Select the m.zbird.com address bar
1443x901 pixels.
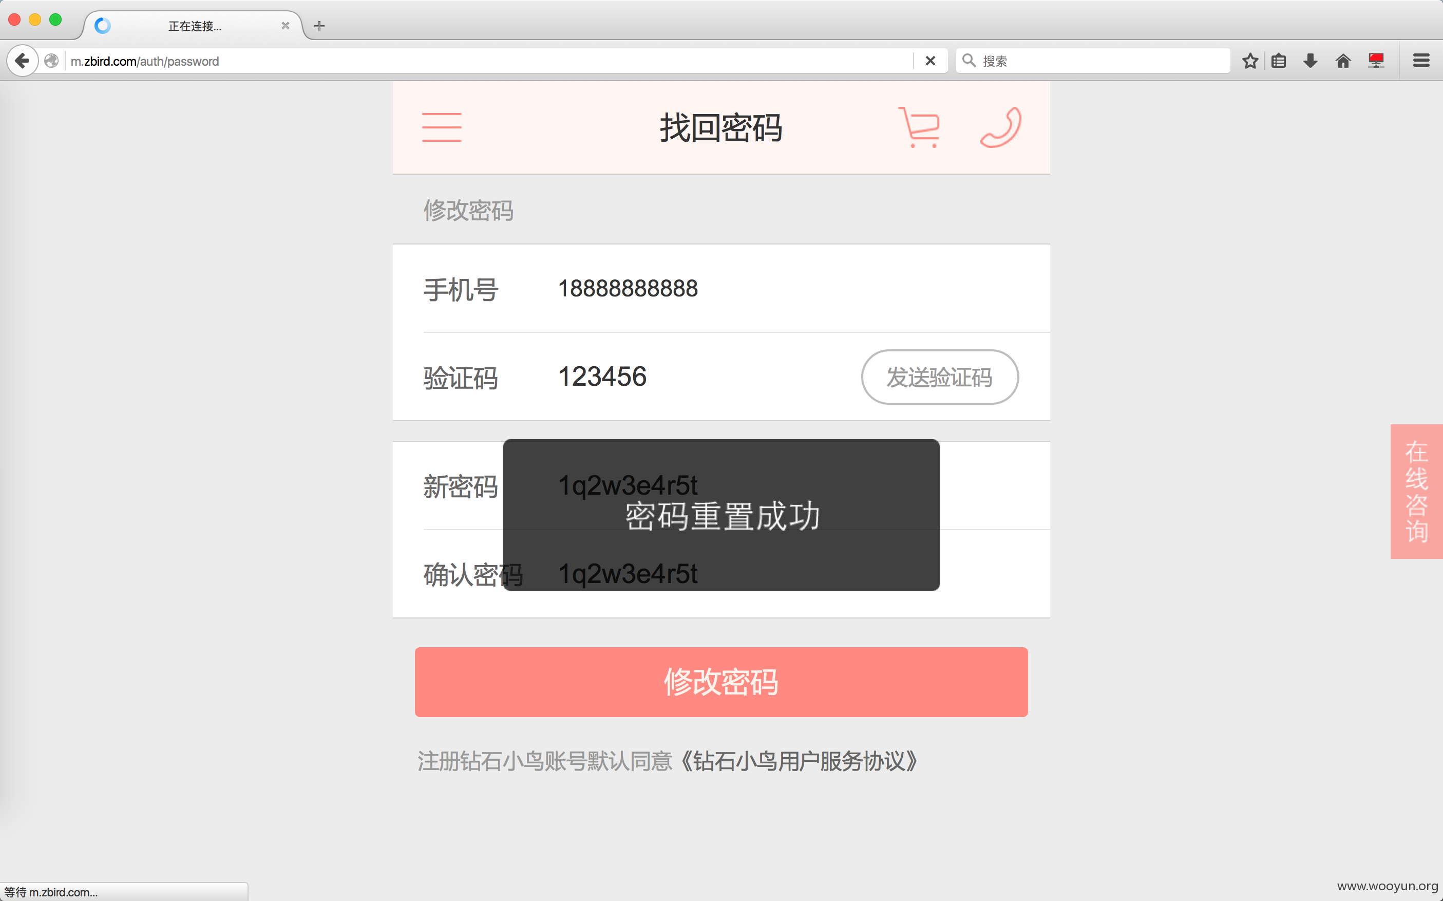tap(488, 61)
